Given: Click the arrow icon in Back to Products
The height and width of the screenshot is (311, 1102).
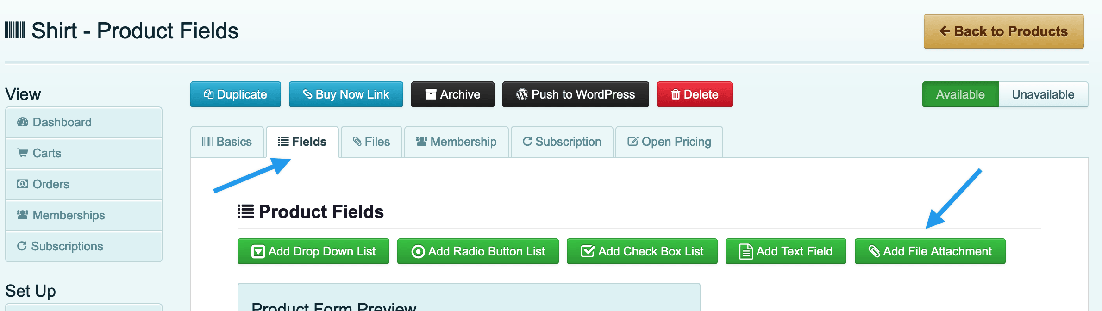Looking at the screenshot, I should [x=945, y=31].
